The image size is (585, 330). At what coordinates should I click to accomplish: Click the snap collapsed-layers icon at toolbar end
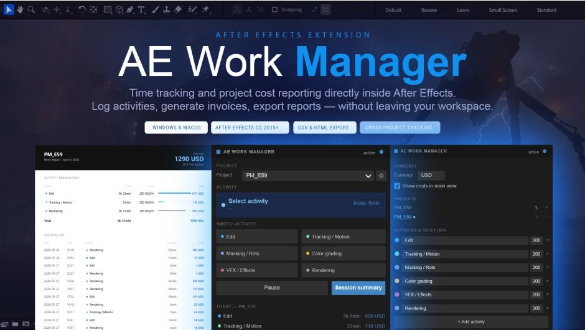(325, 10)
